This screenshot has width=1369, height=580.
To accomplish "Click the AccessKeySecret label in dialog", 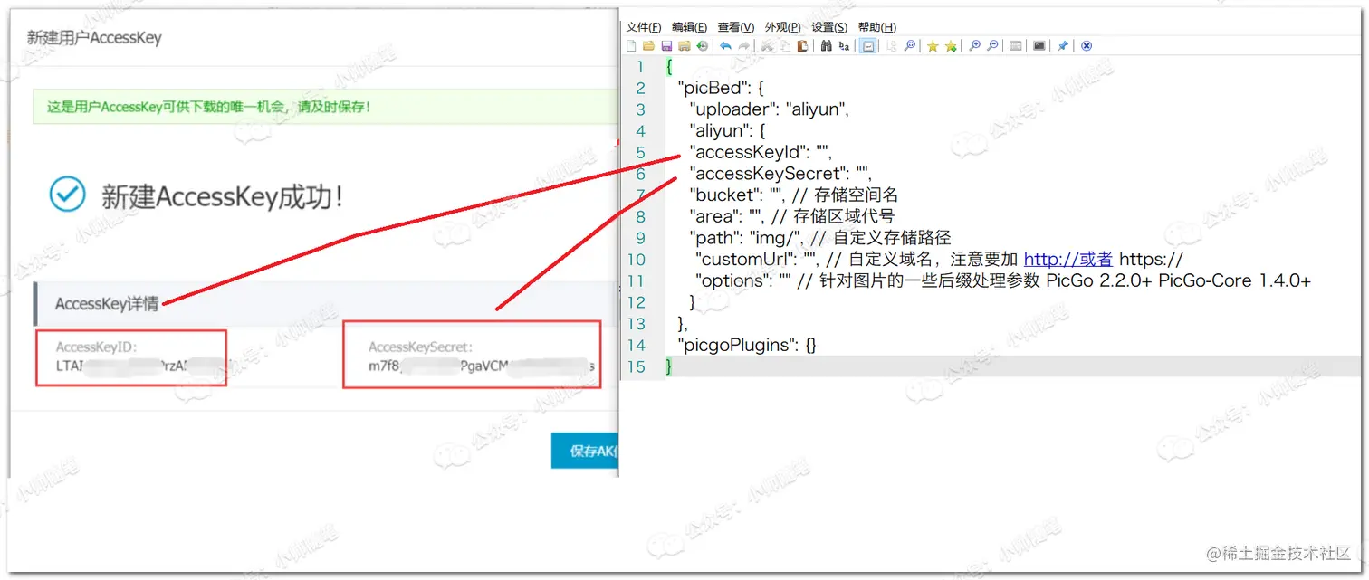I will (421, 347).
